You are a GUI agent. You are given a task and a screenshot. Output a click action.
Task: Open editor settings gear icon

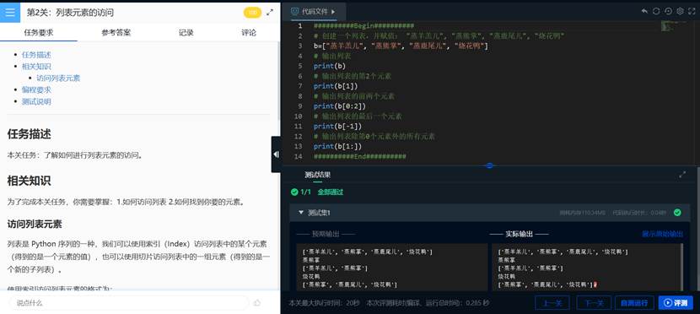click(x=681, y=11)
